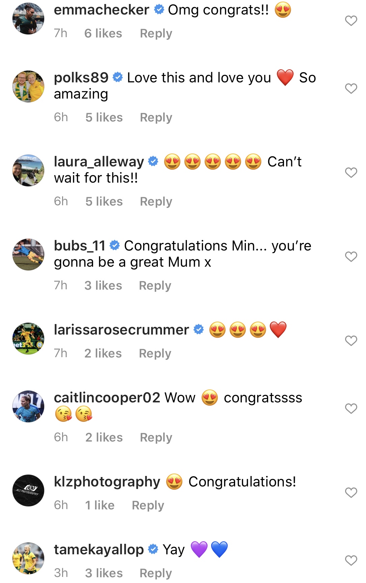The height and width of the screenshot is (583, 366).
Task: Reply to caitlincooper02's comment
Action: click(156, 438)
